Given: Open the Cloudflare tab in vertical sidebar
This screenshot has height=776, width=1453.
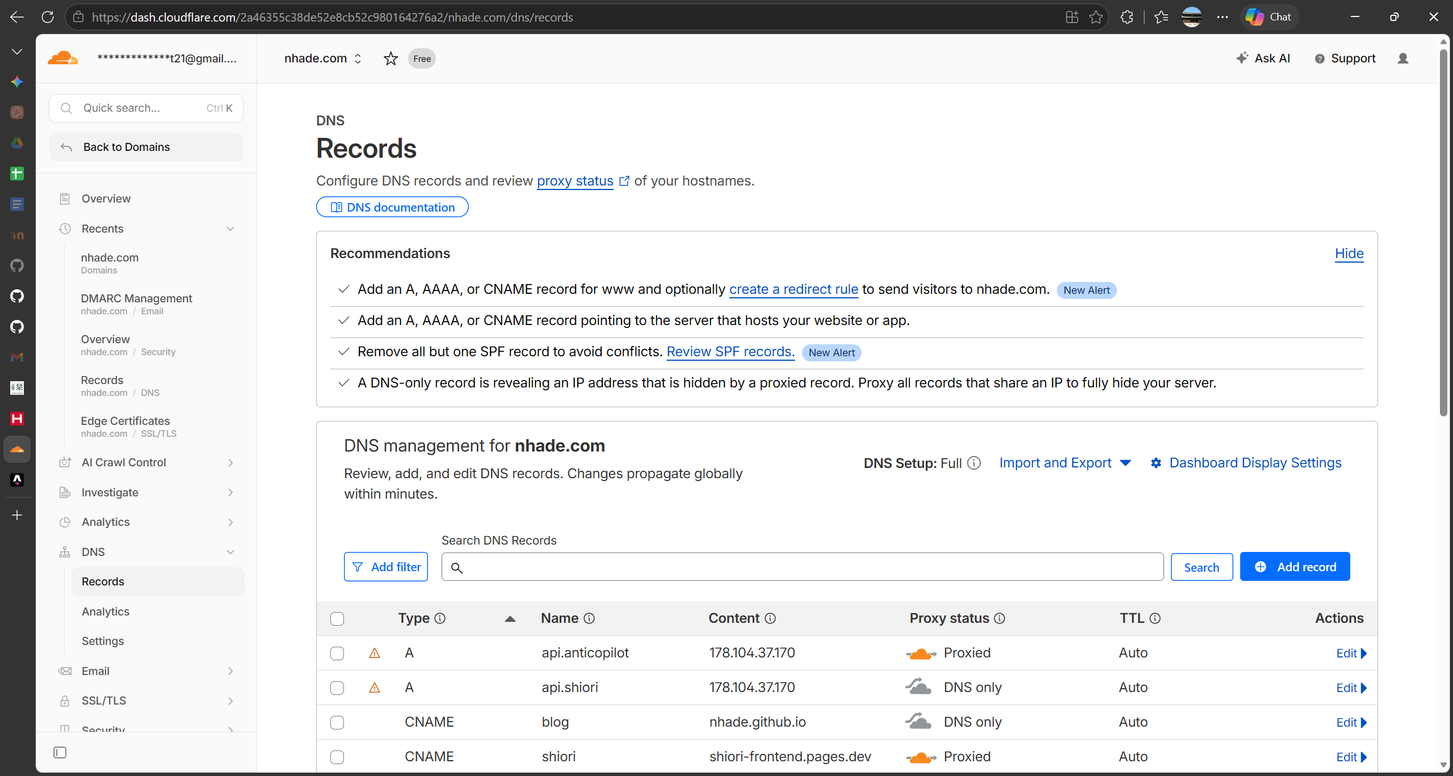Looking at the screenshot, I should tap(17, 449).
